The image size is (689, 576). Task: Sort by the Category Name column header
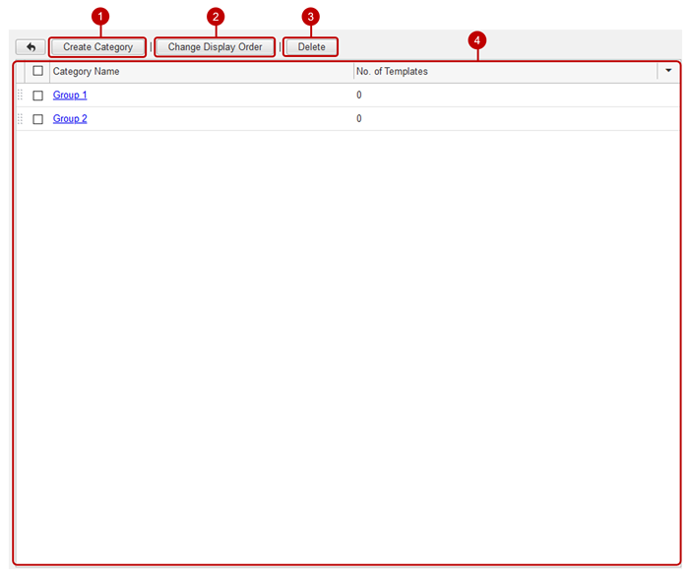pyautogui.click(x=87, y=72)
